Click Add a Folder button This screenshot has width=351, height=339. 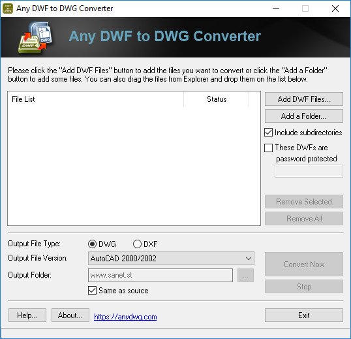tap(304, 116)
